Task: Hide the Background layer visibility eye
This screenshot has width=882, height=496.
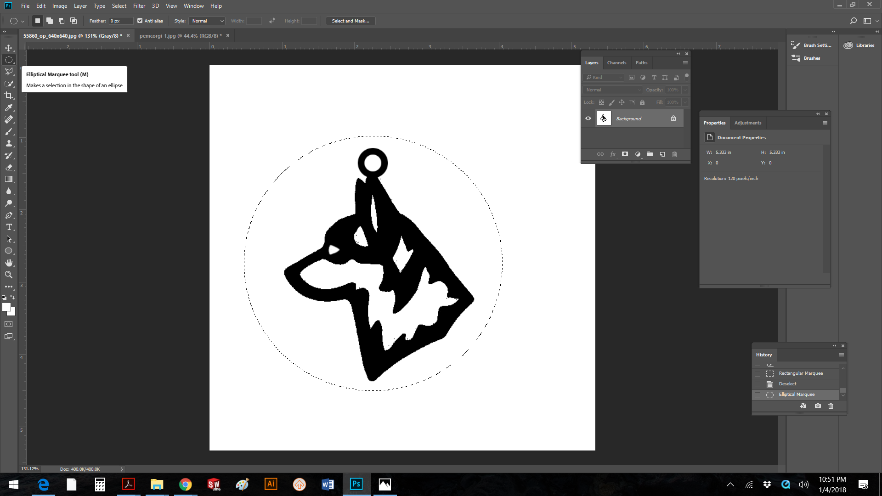Action: (588, 118)
